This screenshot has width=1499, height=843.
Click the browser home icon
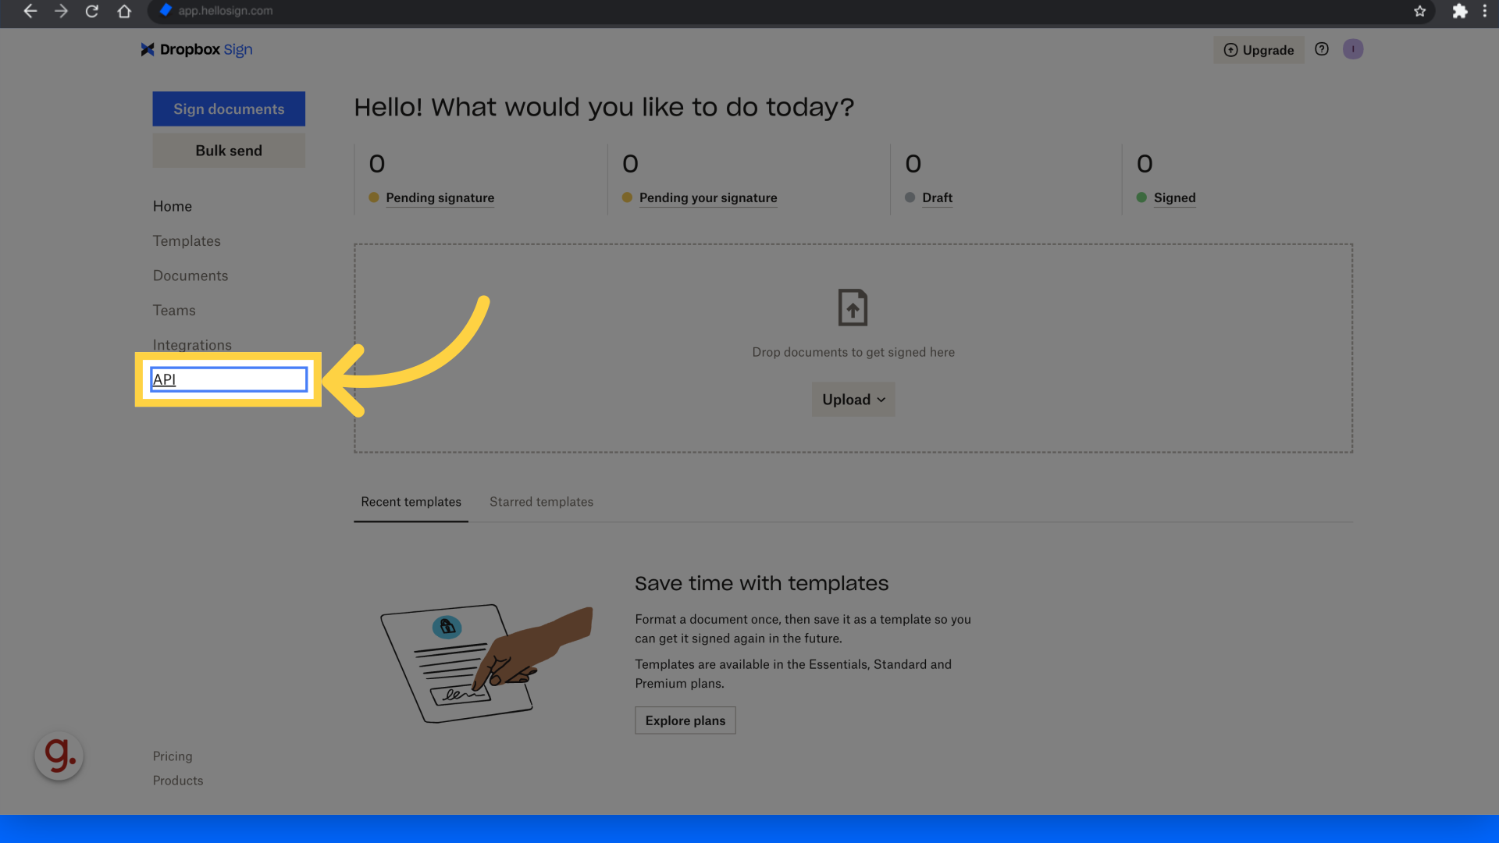(x=124, y=12)
